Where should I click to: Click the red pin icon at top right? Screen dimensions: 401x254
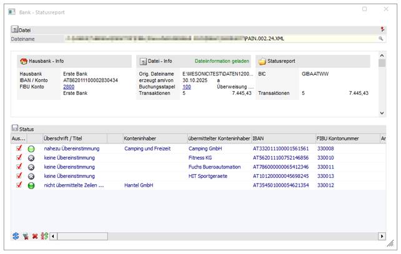(x=382, y=29)
